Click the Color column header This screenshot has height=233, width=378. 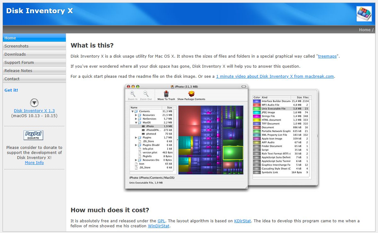(x=257, y=97)
